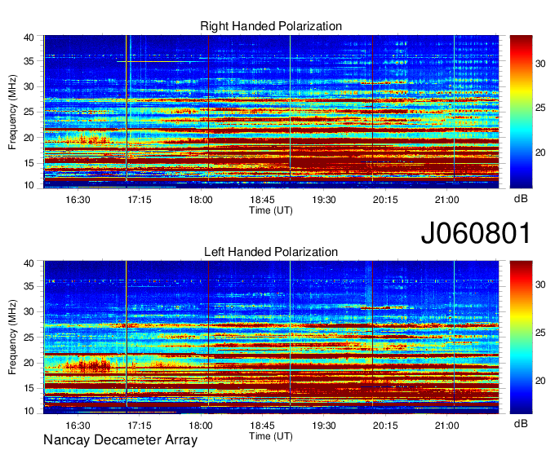Click the 25 MHz frequency tick on Left Handed plot
Viewport: 555px width, 450px height.
click(29, 337)
